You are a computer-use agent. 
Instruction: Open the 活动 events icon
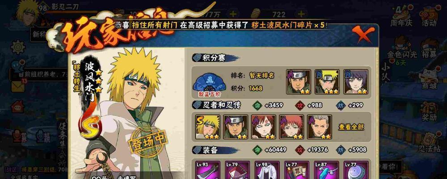coord(429,16)
